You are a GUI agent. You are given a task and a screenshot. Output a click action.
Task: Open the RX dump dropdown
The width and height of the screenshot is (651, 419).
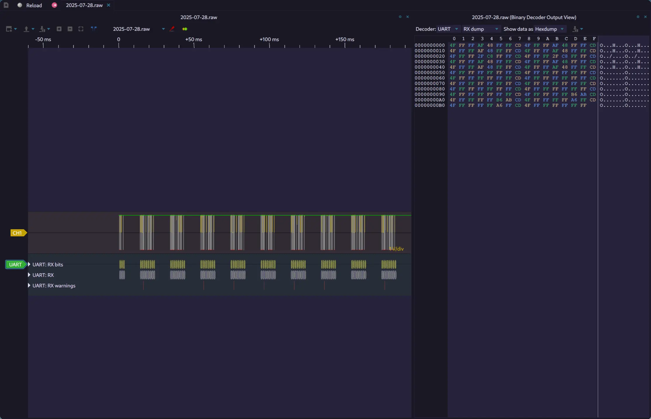coord(480,29)
